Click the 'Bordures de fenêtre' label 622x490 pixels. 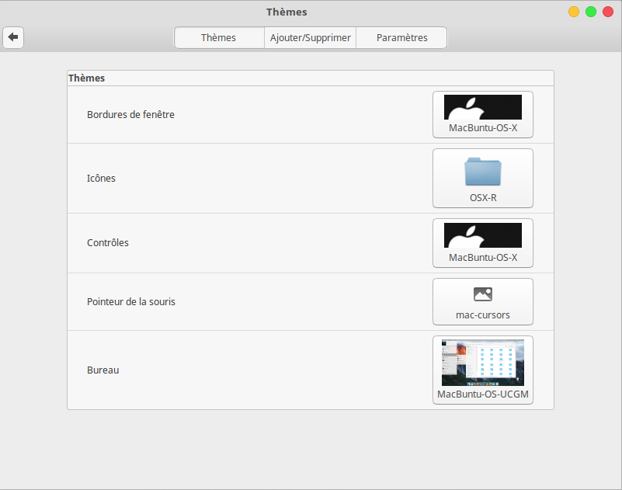(130, 115)
